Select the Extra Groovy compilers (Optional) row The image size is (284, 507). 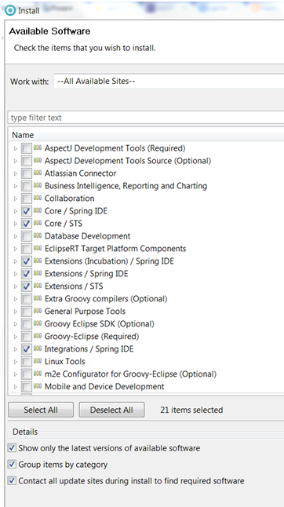[106, 299]
